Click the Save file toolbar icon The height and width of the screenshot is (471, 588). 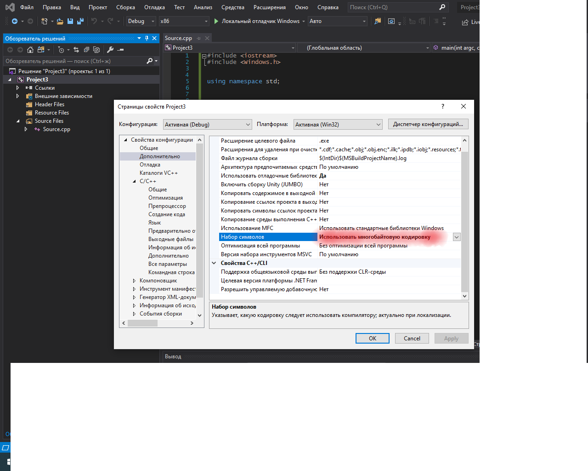tap(70, 21)
